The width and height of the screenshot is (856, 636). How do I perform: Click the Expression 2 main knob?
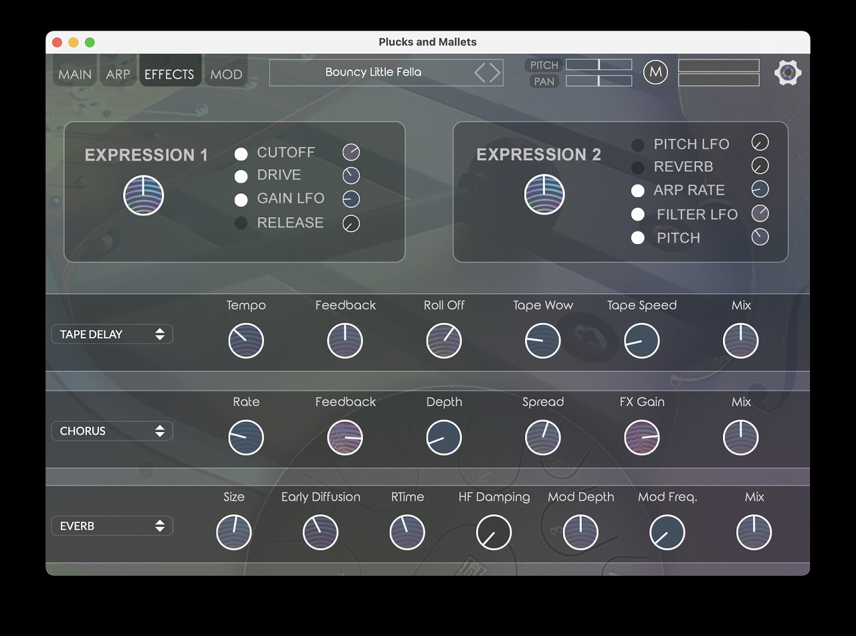point(544,195)
